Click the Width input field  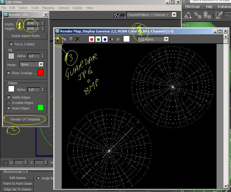click(33, 23)
